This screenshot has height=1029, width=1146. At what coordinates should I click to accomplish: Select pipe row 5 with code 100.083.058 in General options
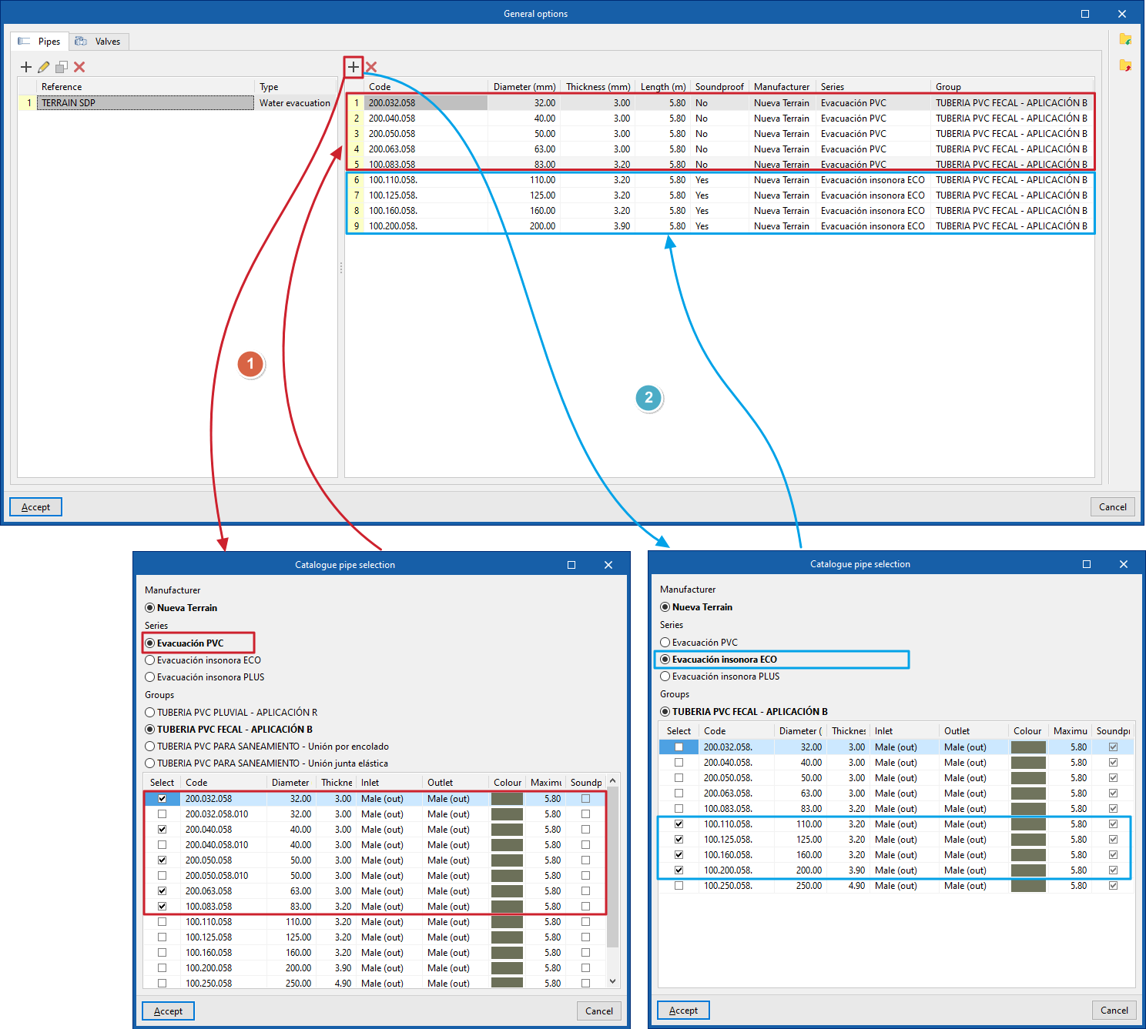pyautogui.click(x=720, y=165)
